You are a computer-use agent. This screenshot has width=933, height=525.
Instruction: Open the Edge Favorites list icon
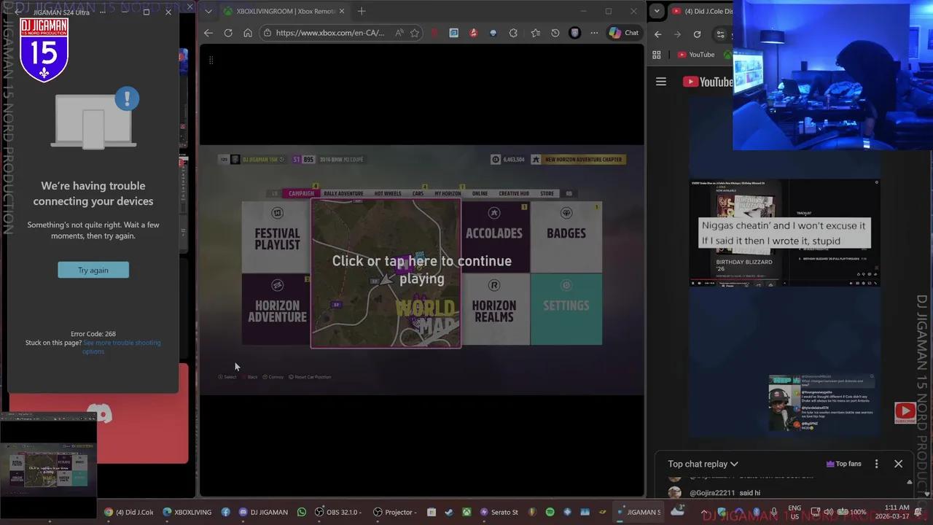pos(536,33)
